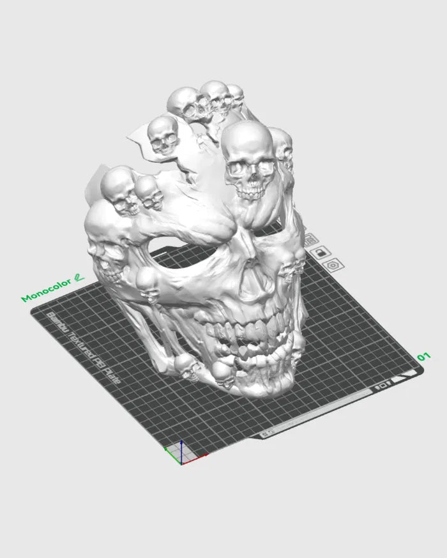Click the Bambu Textured PEI Plate label
This screenshot has width=447, height=558.
[x=86, y=351]
